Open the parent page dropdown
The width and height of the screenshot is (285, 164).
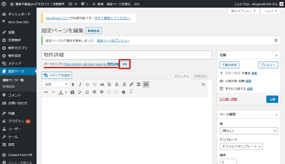click(x=249, y=131)
